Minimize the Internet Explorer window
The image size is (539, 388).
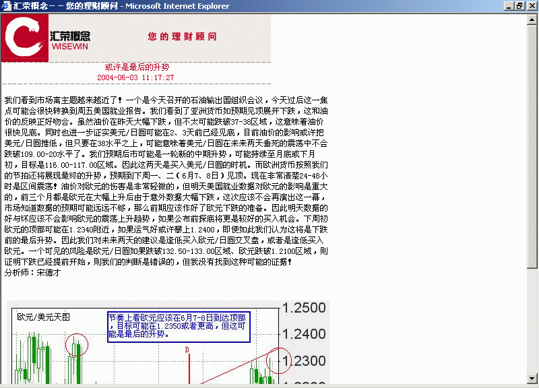click(x=509, y=6)
